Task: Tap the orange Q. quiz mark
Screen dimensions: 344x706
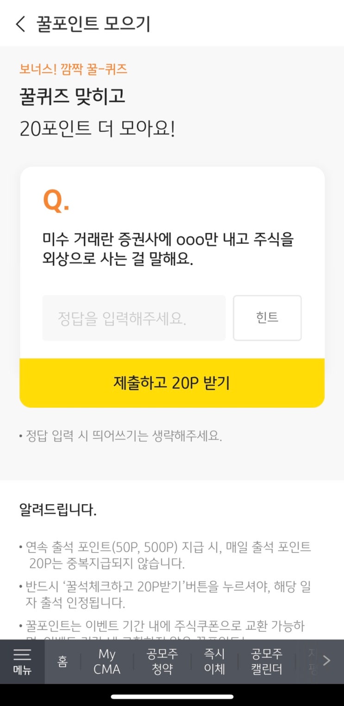Action: (x=56, y=201)
